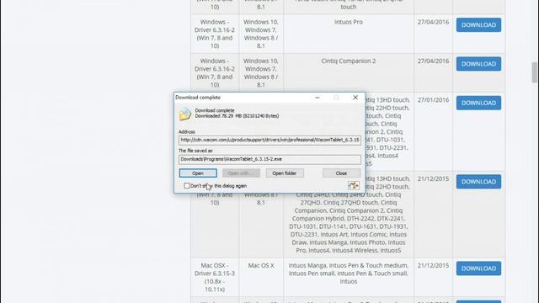
Task: Click the "Downloaded 78.29 MB" status text
Action: click(x=237, y=116)
